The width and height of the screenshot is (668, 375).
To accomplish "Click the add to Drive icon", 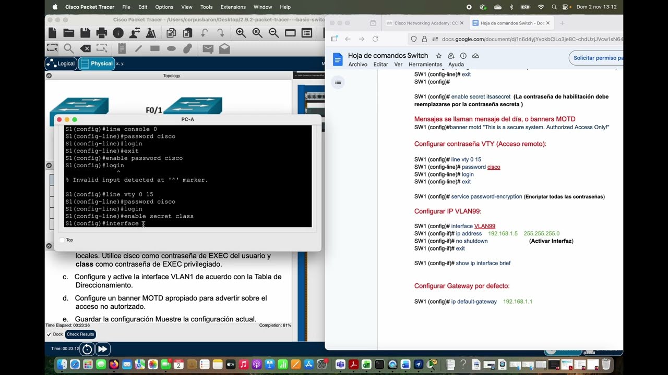I will tap(451, 56).
